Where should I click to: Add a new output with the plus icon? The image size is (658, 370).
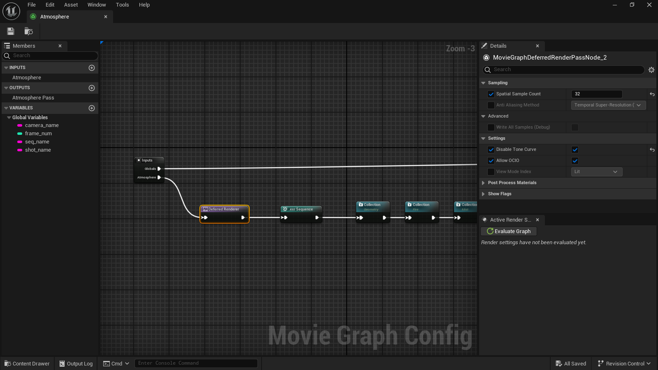[x=92, y=88]
